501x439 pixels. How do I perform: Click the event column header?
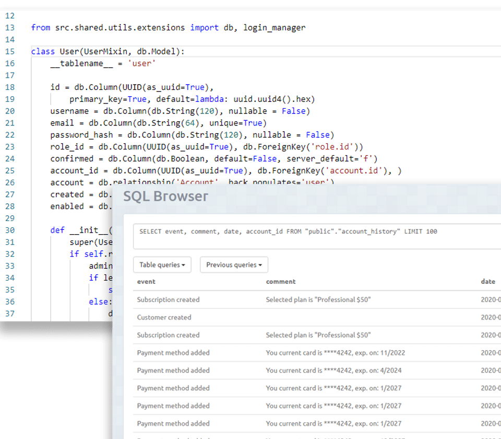click(146, 282)
